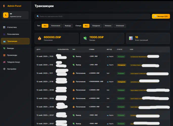173x126 pixels.
Task: Go to Выводы in the sidebar
Action: coord(11,48)
